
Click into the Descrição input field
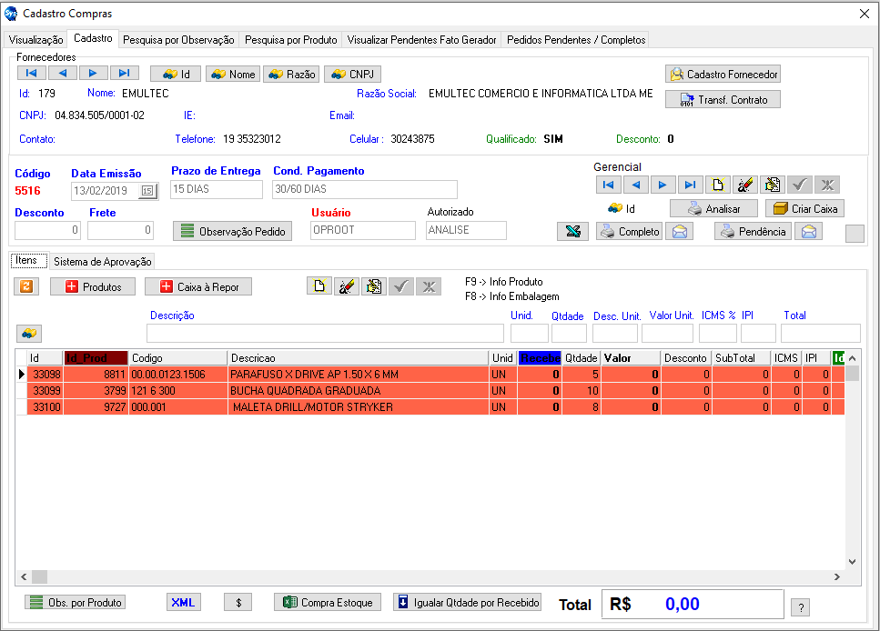325,334
